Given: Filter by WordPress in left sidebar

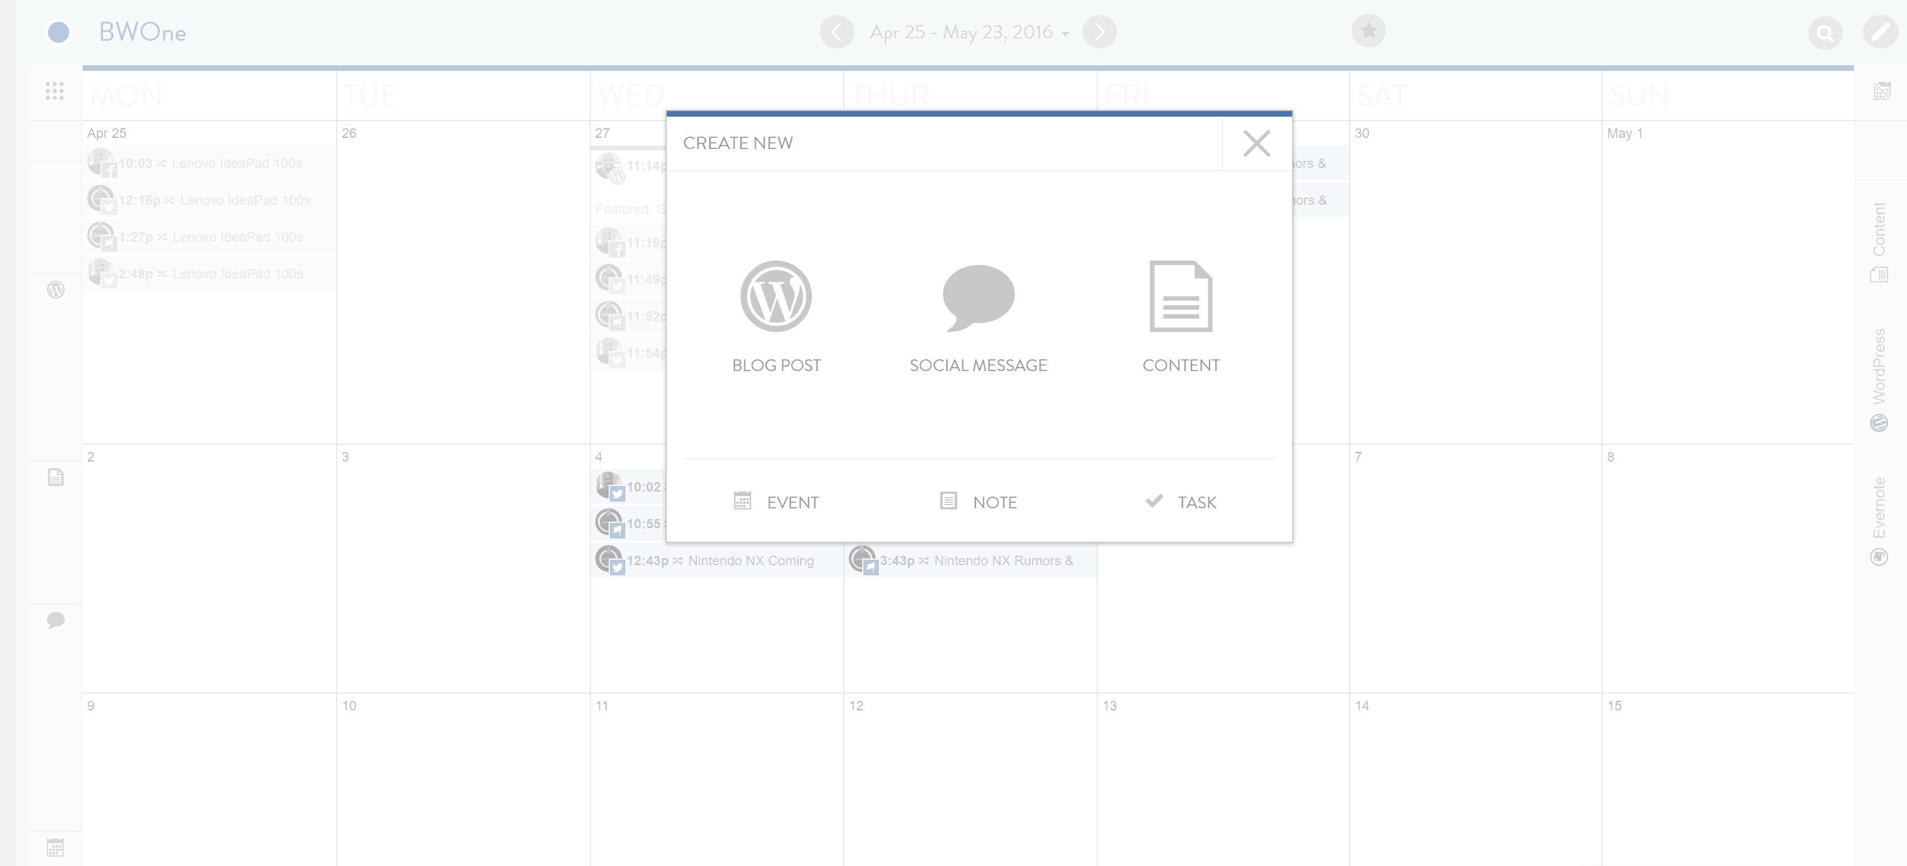Looking at the screenshot, I should (x=55, y=289).
